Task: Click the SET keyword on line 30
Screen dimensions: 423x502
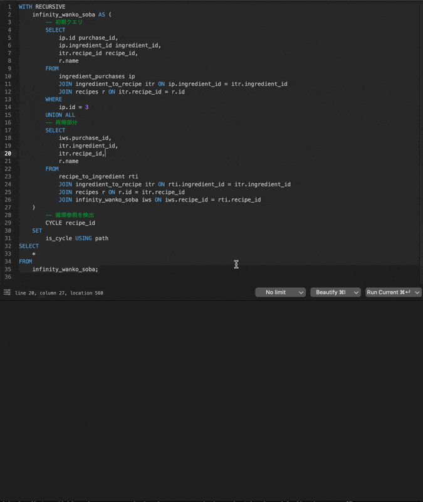Action: click(x=37, y=230)
